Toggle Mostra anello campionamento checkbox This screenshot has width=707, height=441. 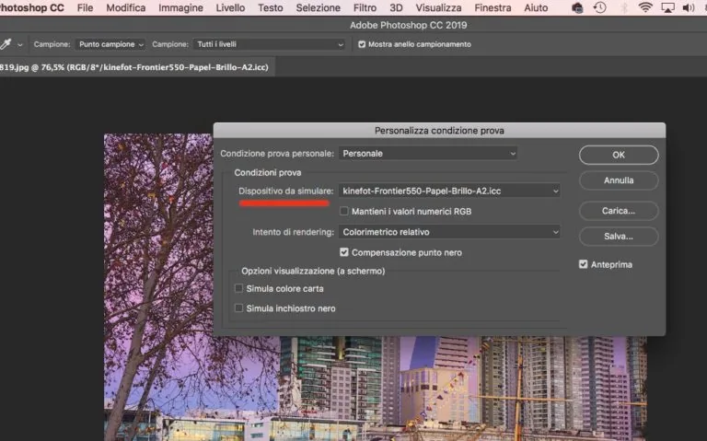click(362, 44)
